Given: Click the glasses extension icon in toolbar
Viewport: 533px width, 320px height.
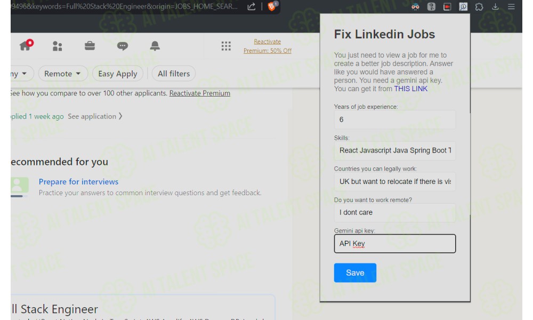Looking at the screenshot, I should click(x=415, y=6).
